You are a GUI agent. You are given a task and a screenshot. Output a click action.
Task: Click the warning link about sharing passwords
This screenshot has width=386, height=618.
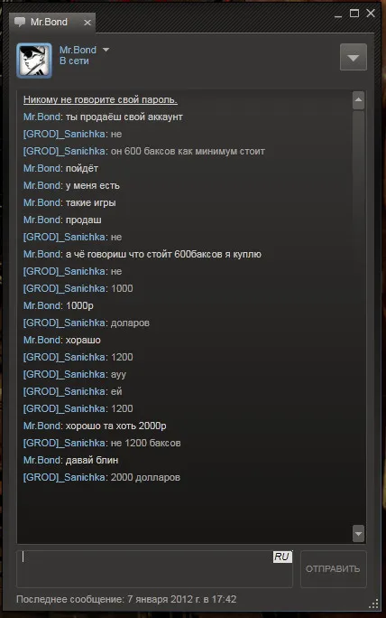(x=100, y=99)
